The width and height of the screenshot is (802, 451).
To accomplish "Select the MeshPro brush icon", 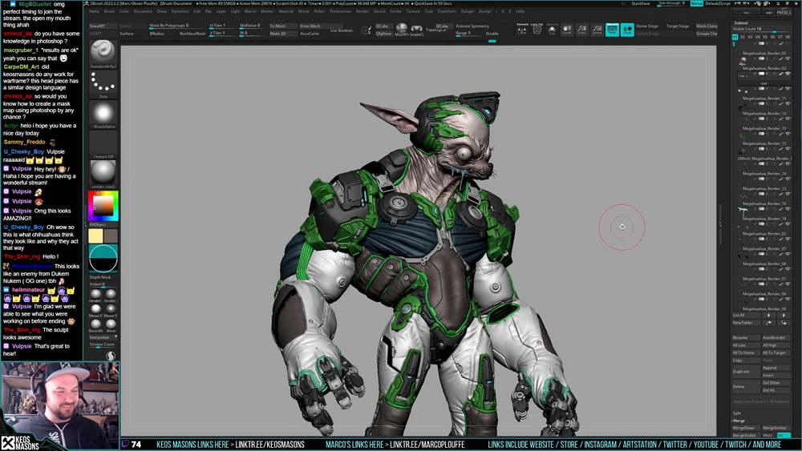I will click(x=401, y=29).
